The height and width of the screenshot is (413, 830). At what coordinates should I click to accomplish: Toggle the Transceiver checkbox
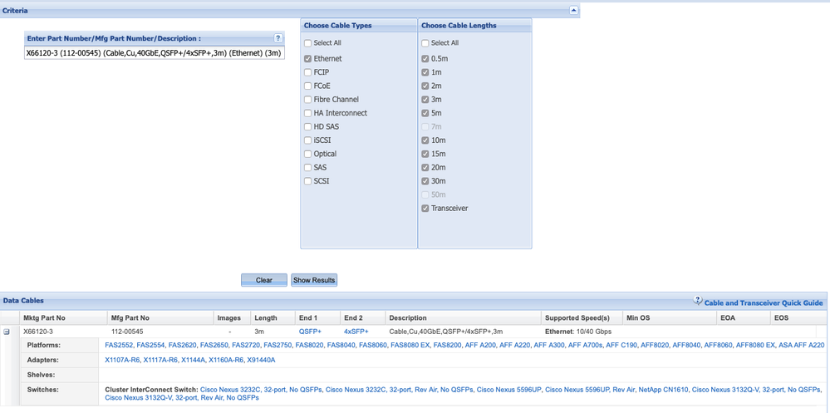pos(425,208)
